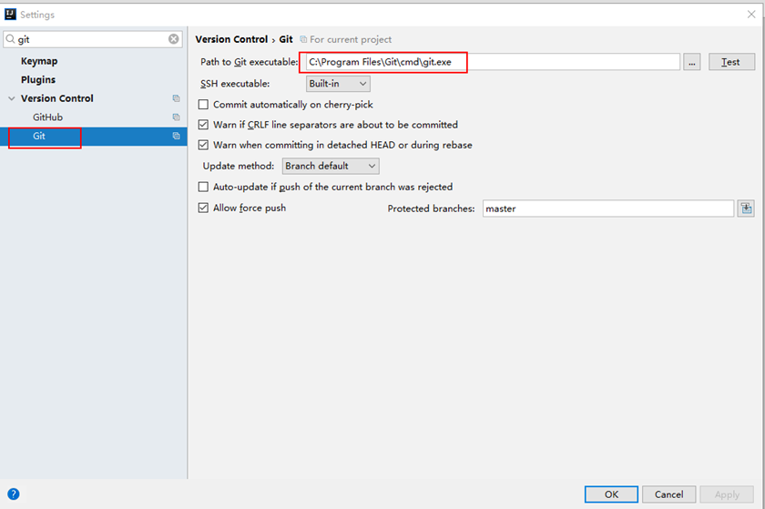Click the IntelliJ logo in title bar
This screenshot has width=765, height=509.
coord(10,15)
